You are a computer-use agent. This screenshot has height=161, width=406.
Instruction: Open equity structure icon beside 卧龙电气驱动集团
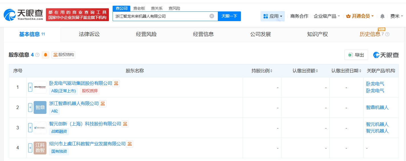[116, 83]
